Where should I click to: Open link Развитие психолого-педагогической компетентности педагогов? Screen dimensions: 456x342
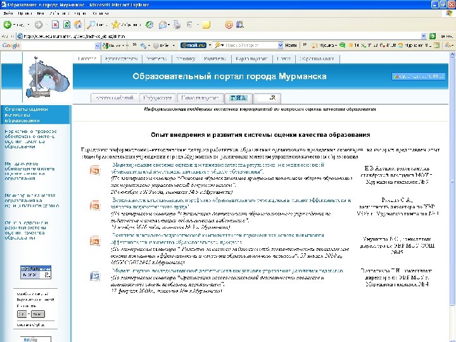click(x=217, y=239)
